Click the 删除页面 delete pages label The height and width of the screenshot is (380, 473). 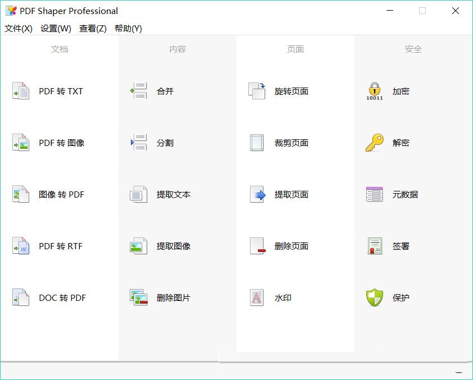(292, 246)
